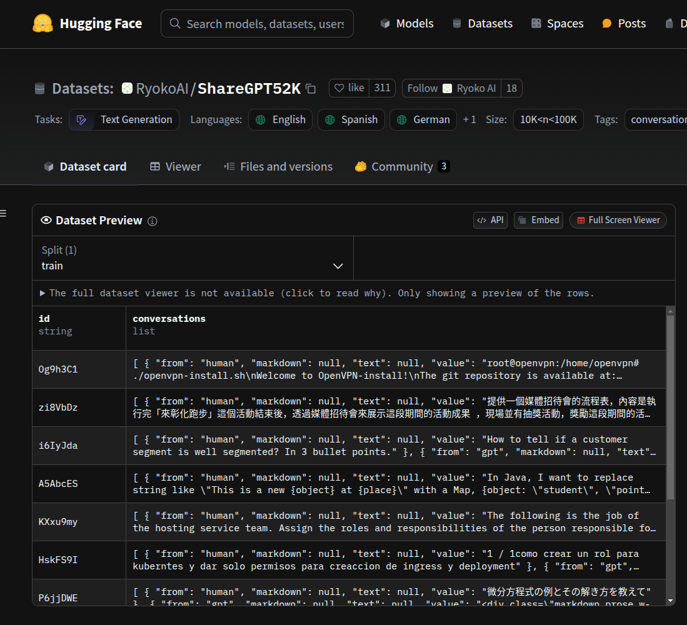
Task: Click the hosting service team conversation cell
Action: click(396, 522)
